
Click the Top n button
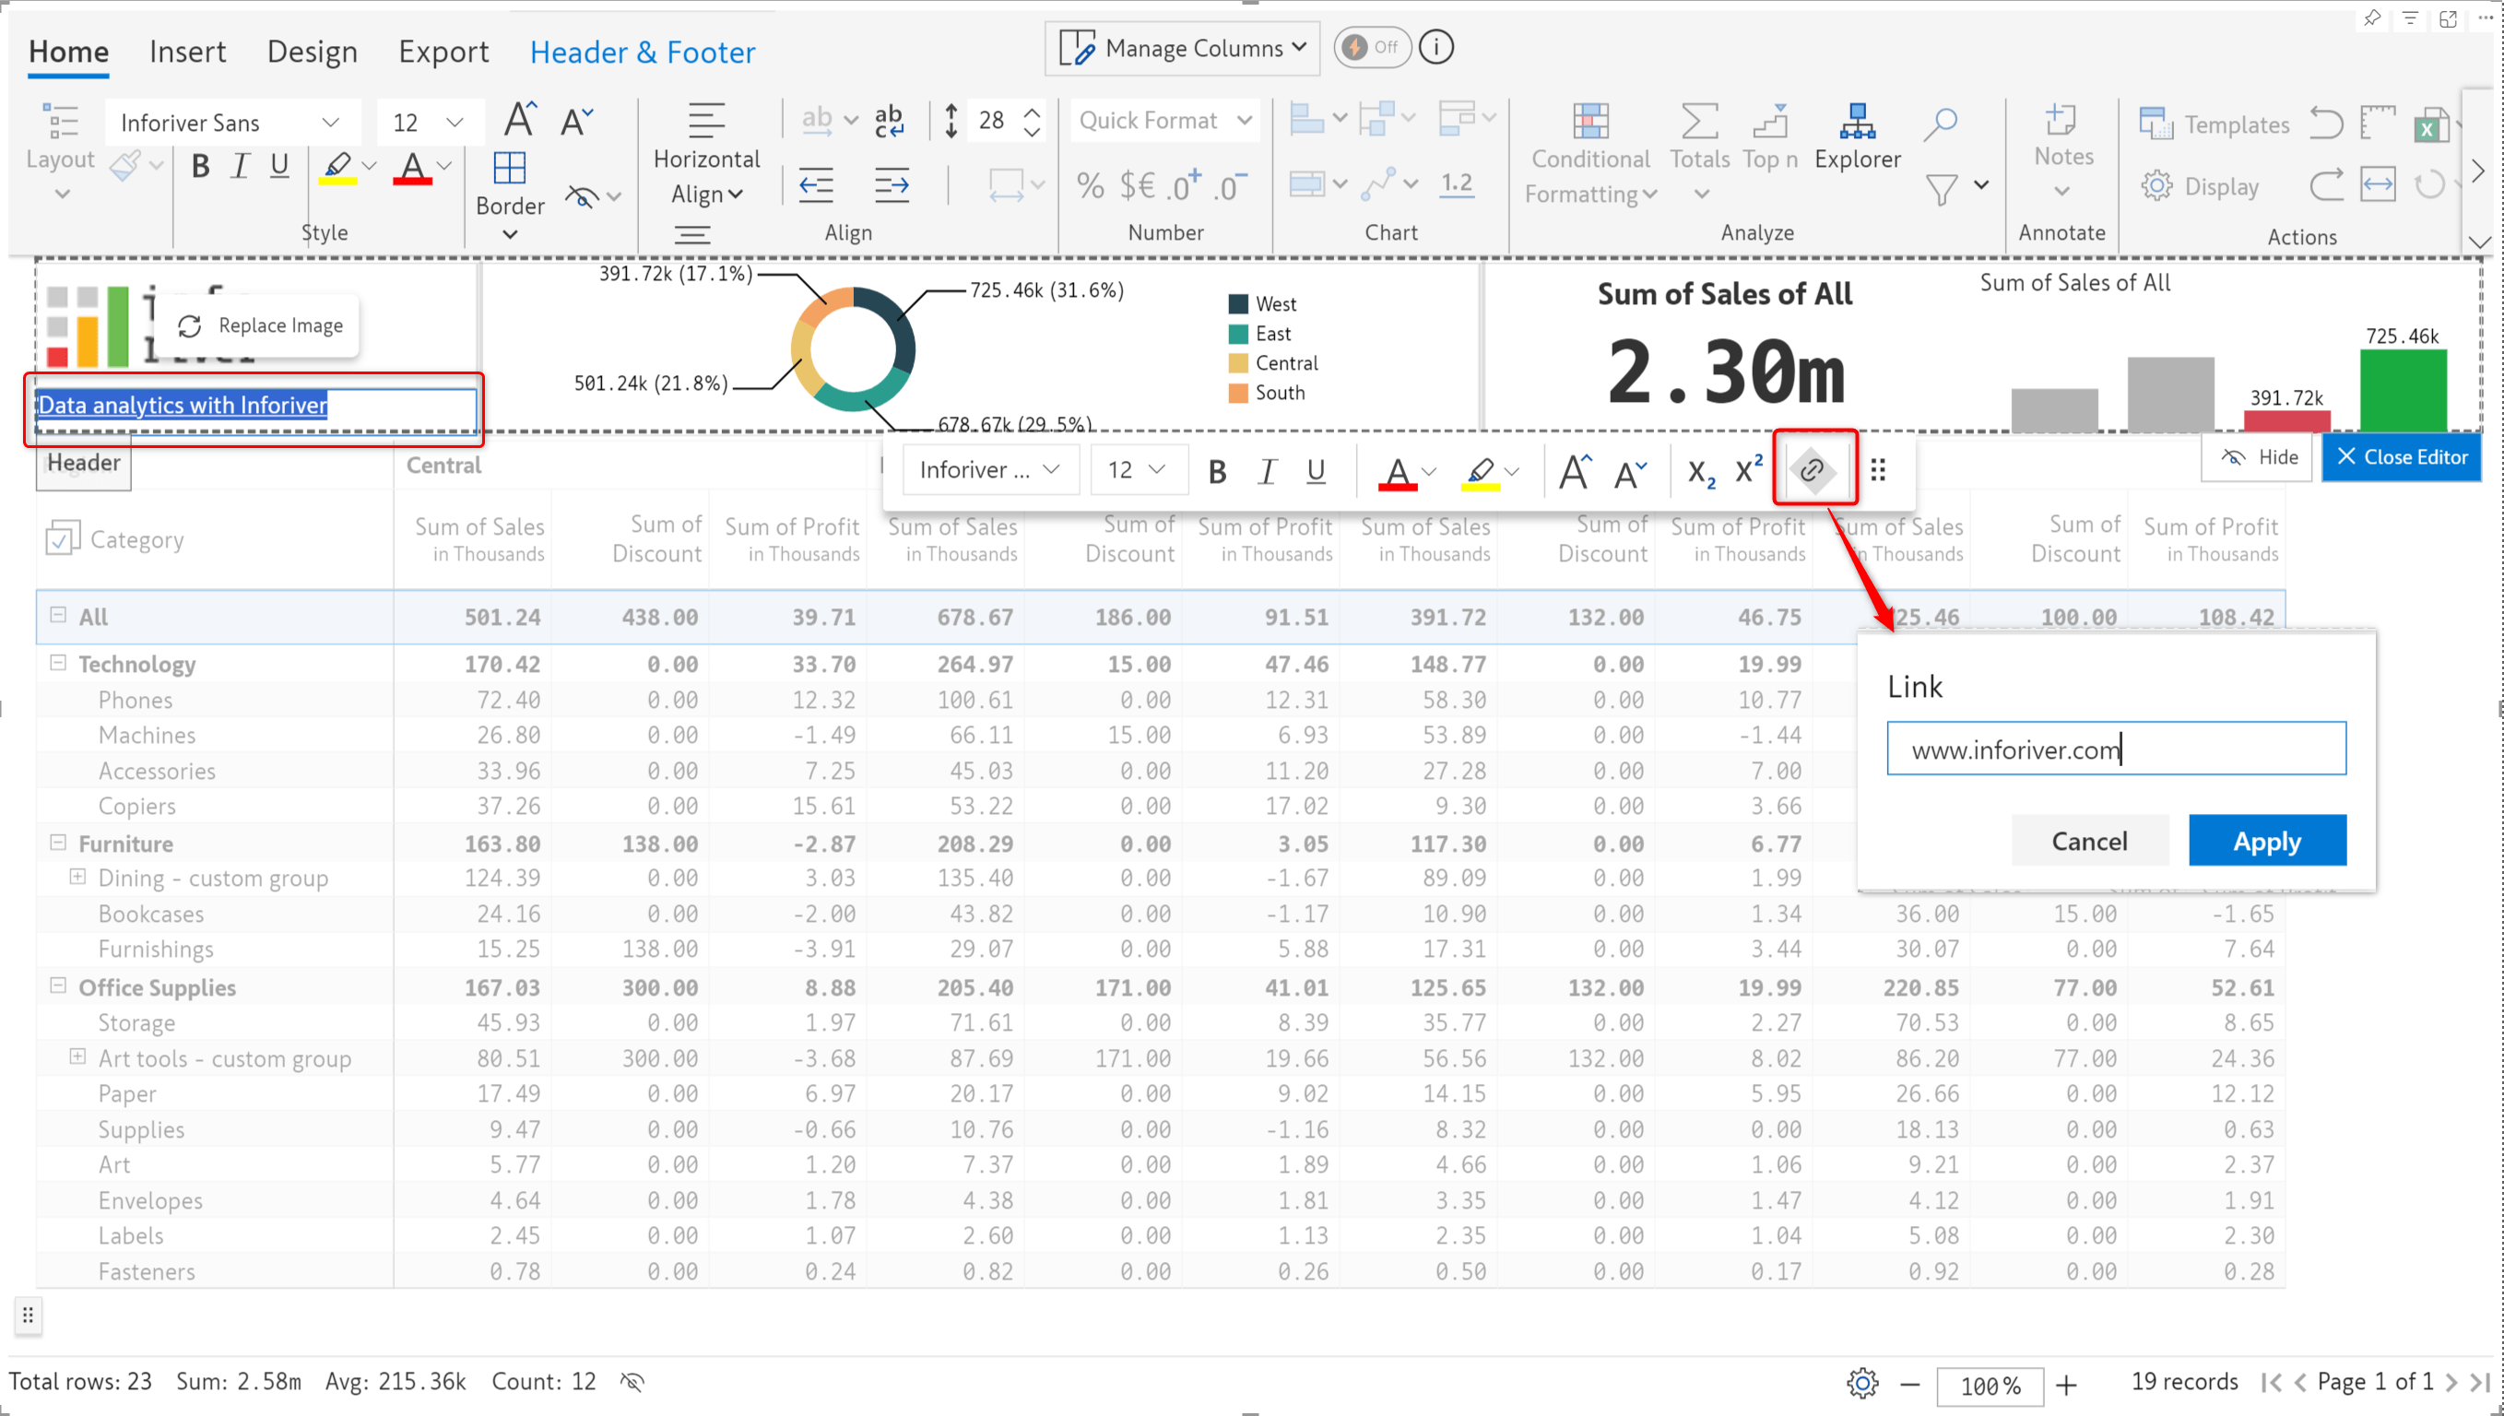click(1769, 138)
